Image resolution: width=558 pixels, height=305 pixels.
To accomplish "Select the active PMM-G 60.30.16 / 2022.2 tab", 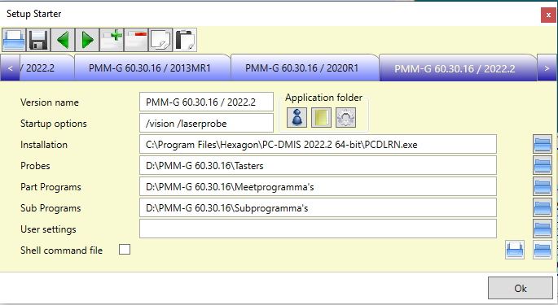I will click(458, 68).
